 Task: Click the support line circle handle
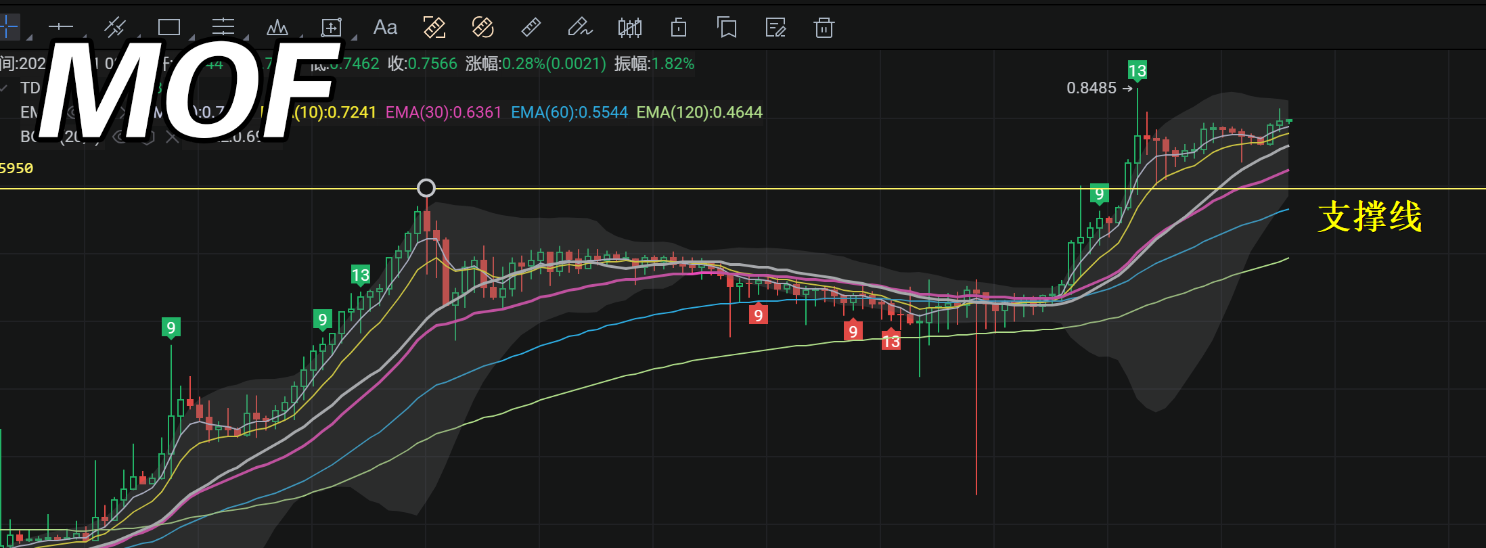click(x=426, y=188)
